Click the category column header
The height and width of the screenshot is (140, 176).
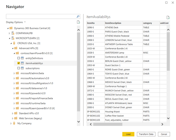(x=151, y=23)
